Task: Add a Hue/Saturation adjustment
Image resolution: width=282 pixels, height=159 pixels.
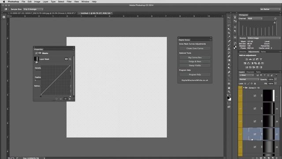Action: (245, 63)
